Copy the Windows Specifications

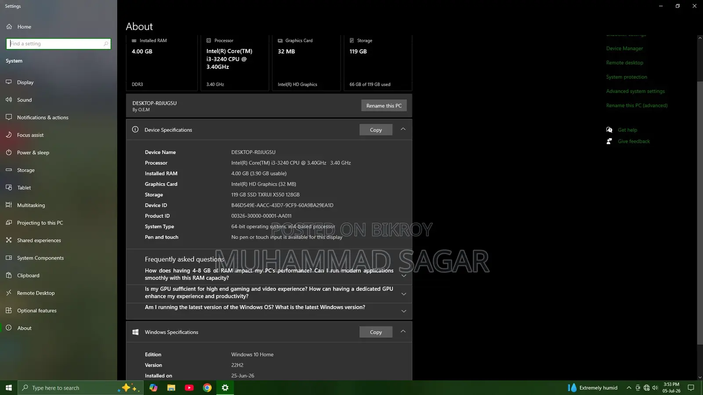(x=376, y=332)
